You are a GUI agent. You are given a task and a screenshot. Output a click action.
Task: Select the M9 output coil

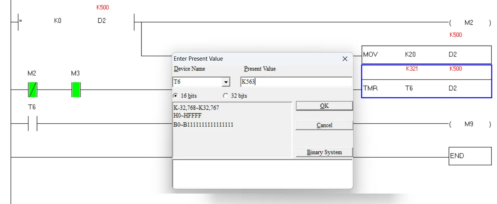point(470,124)
